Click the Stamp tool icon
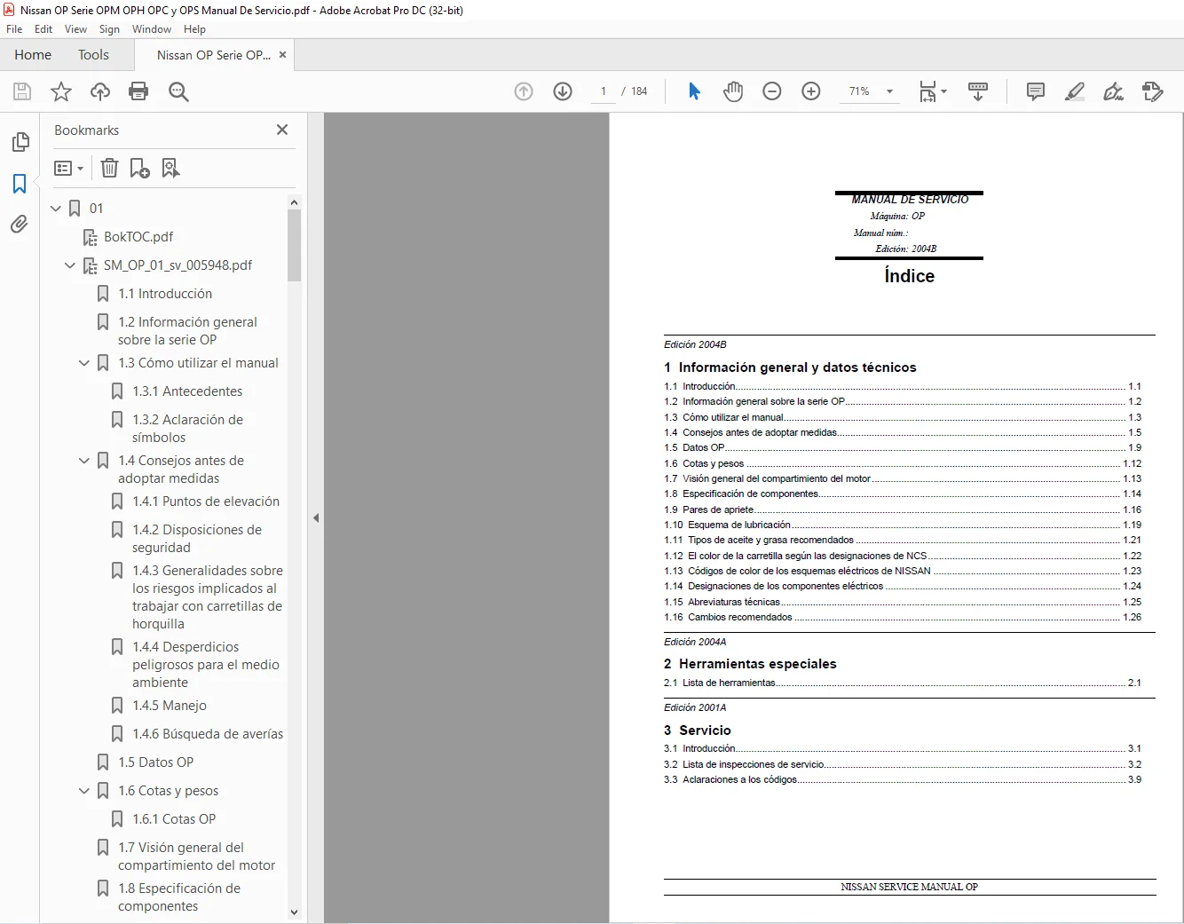The width and height of the screenshot is (1184, 924). [1153, 91]
